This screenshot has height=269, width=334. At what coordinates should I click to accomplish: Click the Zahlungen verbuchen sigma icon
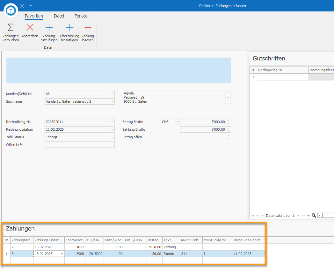[11, 28]
